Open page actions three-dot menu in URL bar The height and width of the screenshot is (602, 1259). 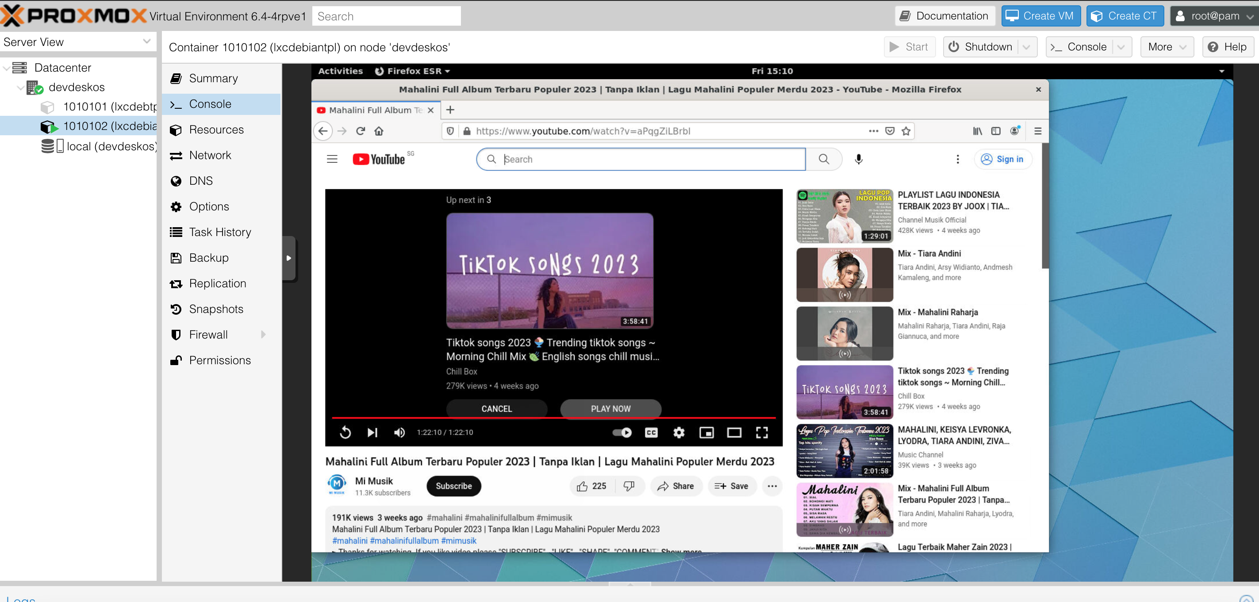click(873, 131)
